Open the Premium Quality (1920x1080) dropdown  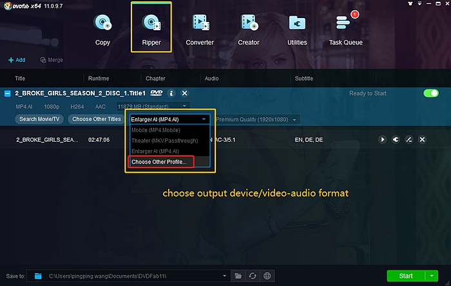click(x=257, y=120)
